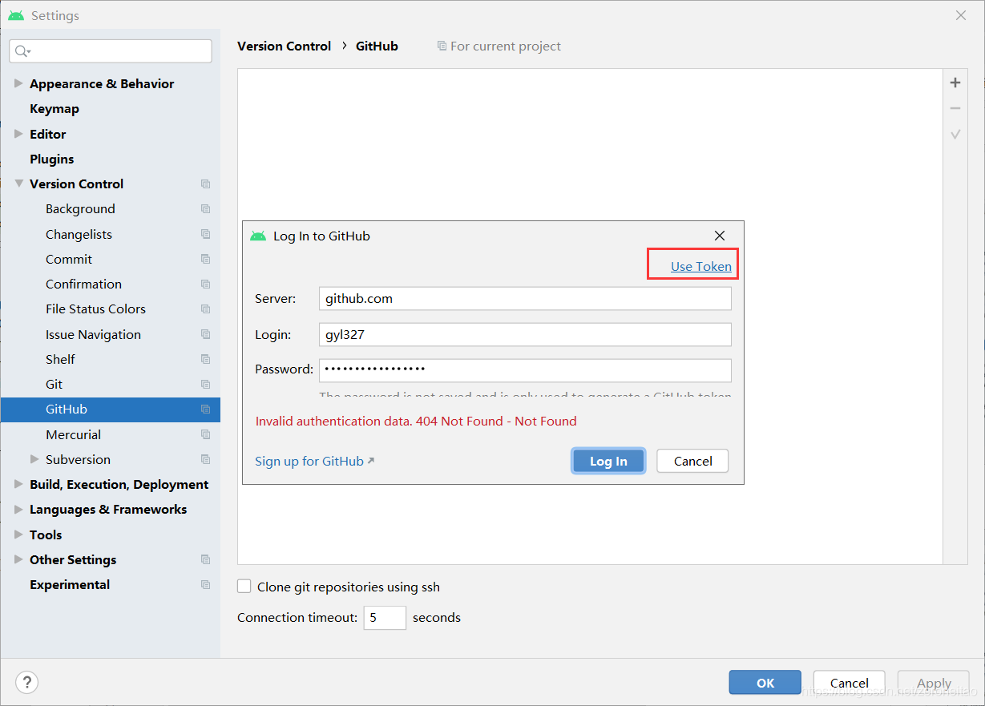Image resolution: width=985 pixels, height=706 pixels.
Task: Click the Android icon in Settings title bar
Action: (16, 15)
